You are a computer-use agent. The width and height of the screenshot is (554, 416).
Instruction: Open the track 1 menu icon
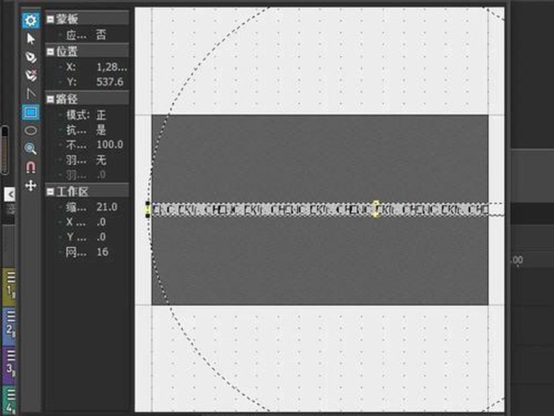10,277
